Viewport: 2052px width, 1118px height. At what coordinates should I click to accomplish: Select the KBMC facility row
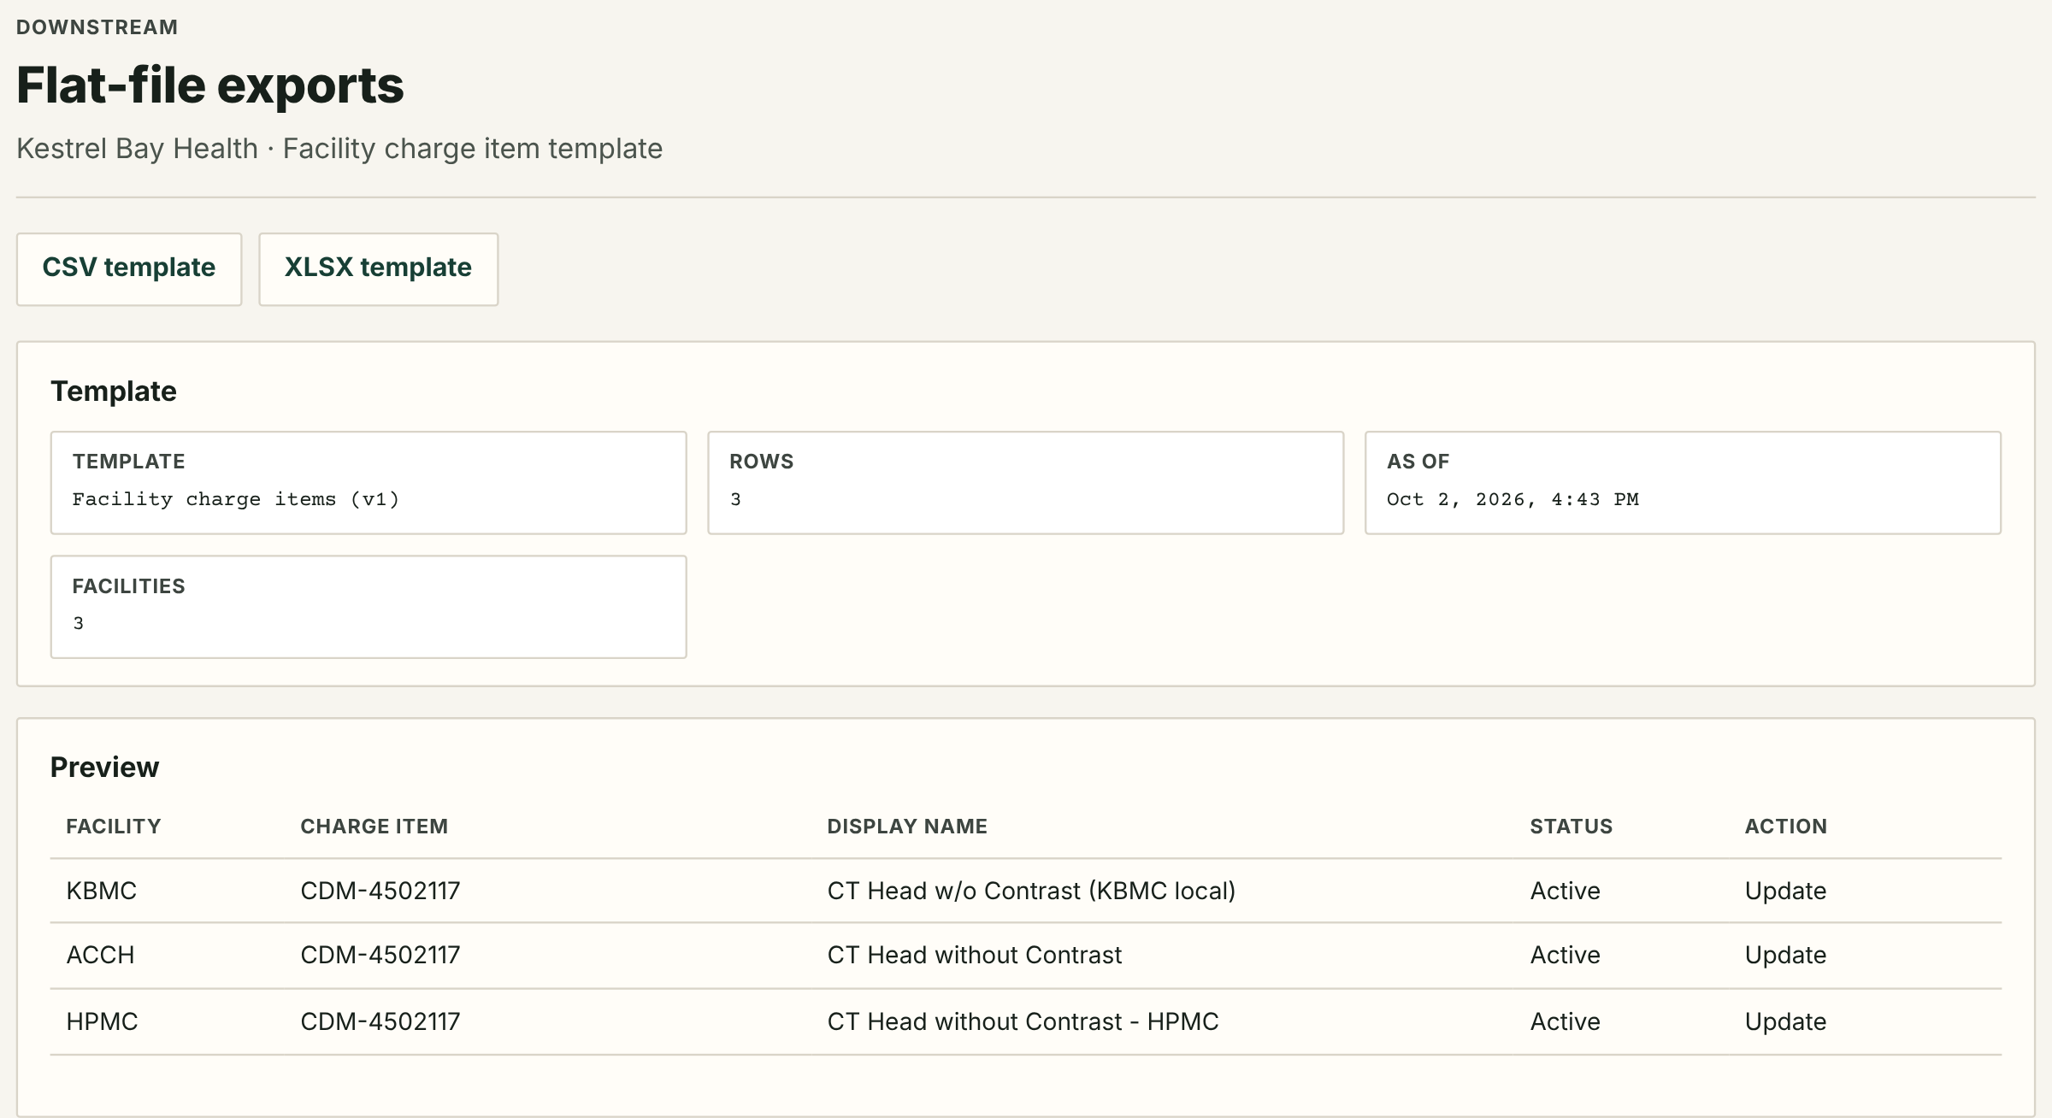(1025, 891)
